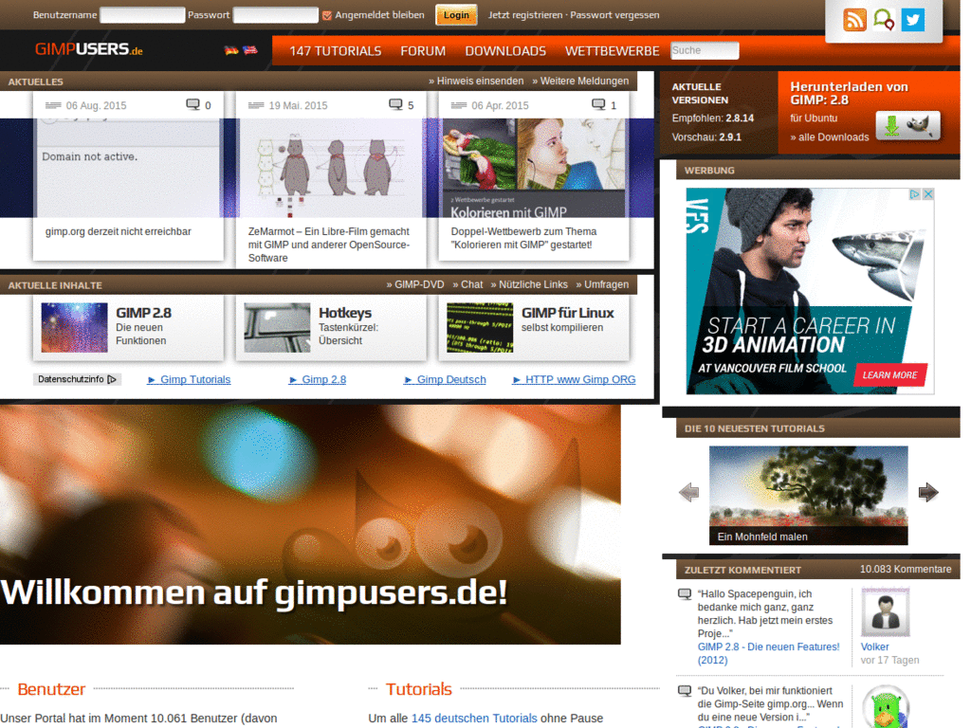Open ZeMarmot news thumbnail
The width and height of the screenshot is (971, 728).
331,167
